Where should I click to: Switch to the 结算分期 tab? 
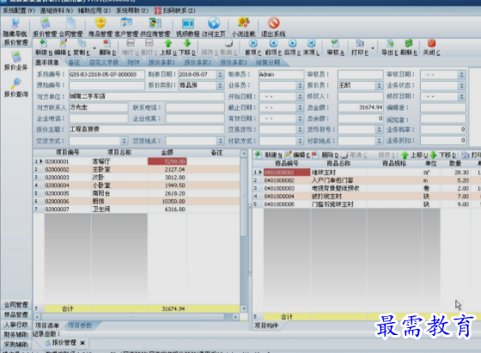[x=268, y=63]
